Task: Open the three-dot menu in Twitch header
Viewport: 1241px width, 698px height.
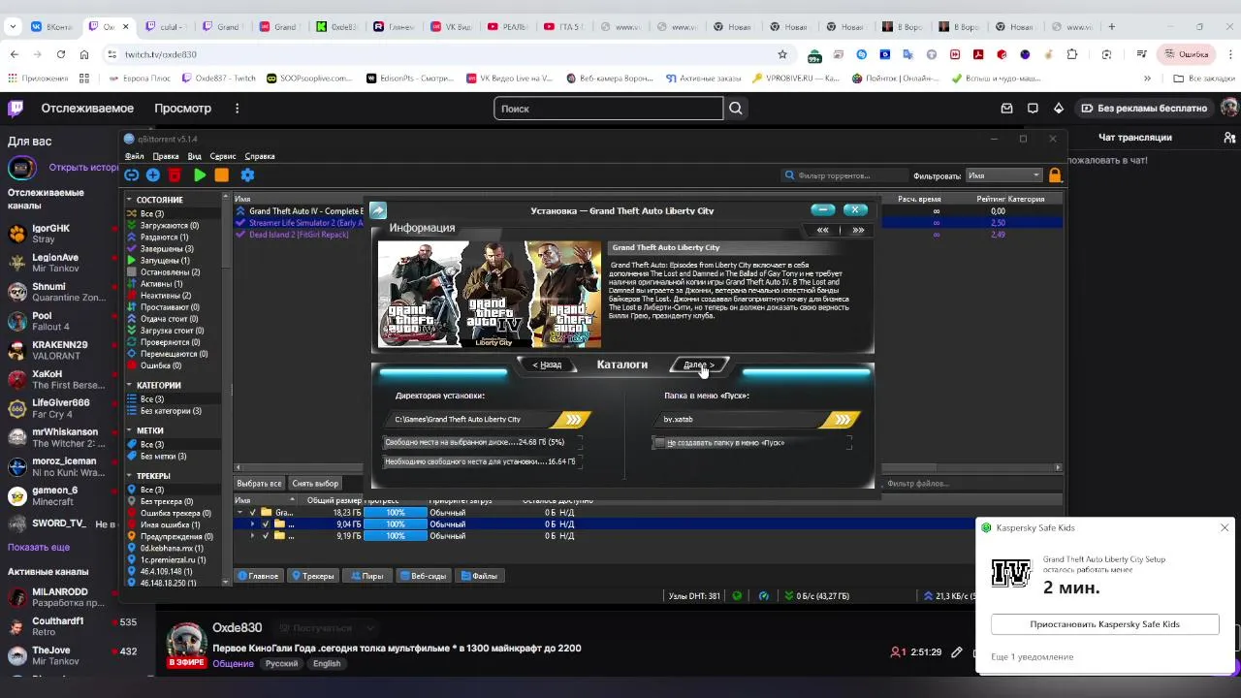Action: pyautogui.click(x=237, y=109)
